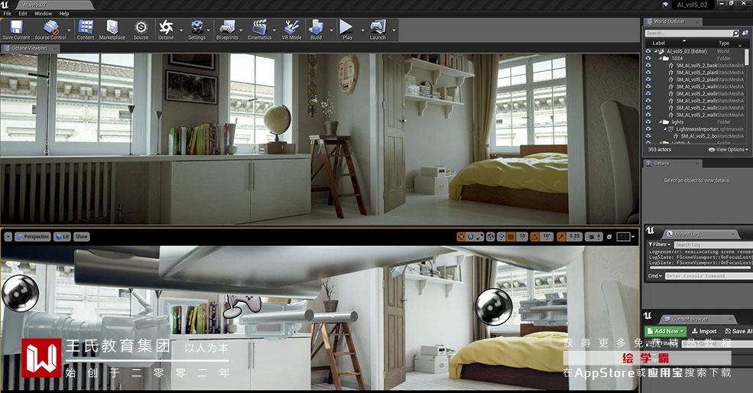Viewport: 753px width, 393px height.
Task: Select the rotate gizmo tool in the viewport
Action: [470, 236]
